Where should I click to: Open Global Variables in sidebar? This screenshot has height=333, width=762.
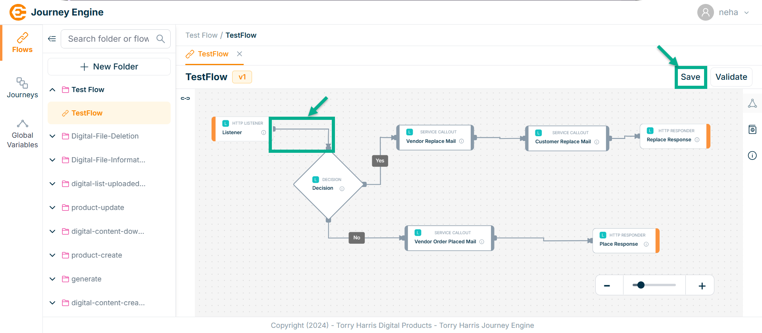click(x=22, y=134)
